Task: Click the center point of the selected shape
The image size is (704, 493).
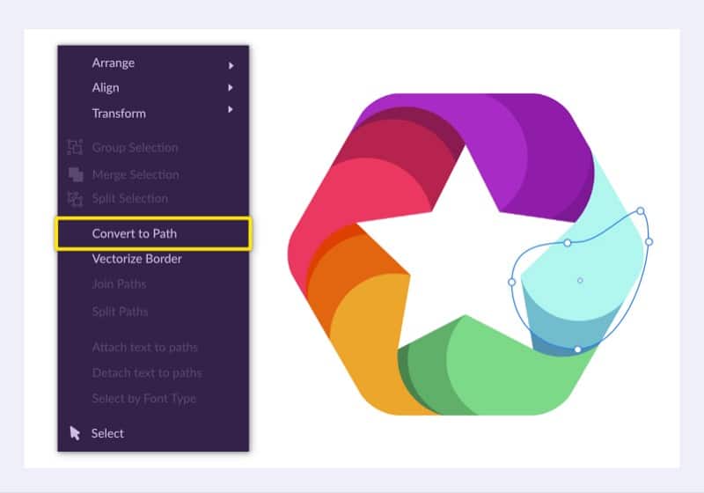Action: pos(580,280)
